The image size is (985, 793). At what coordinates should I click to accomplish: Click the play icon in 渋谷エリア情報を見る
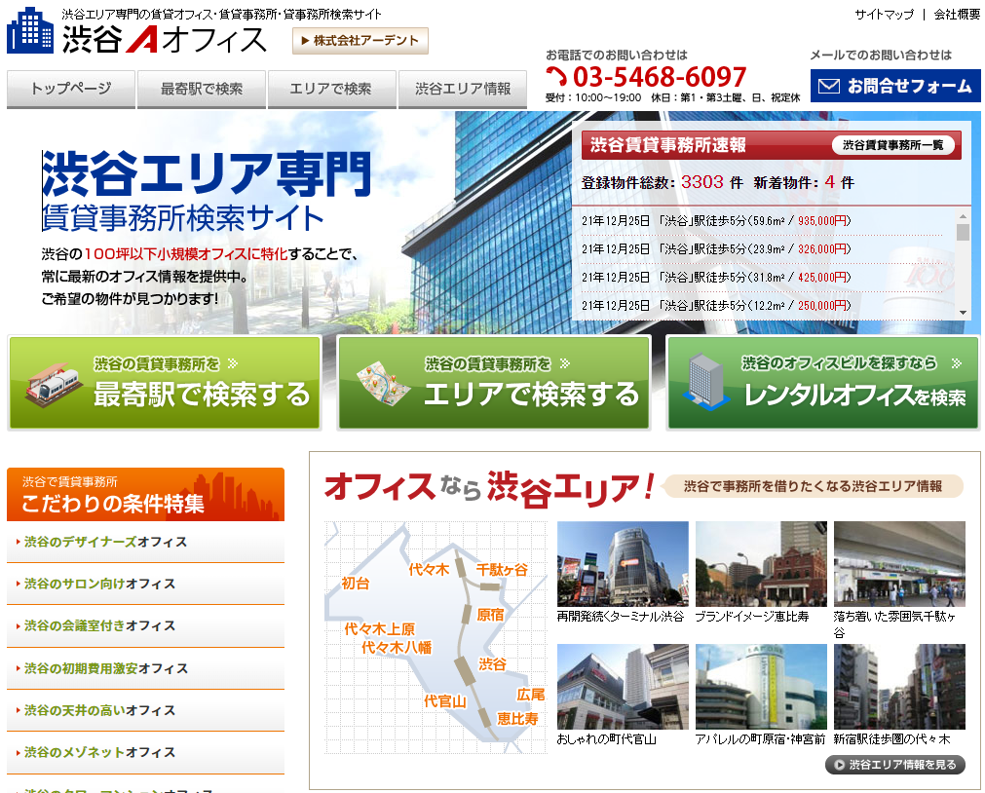point(839,765)
